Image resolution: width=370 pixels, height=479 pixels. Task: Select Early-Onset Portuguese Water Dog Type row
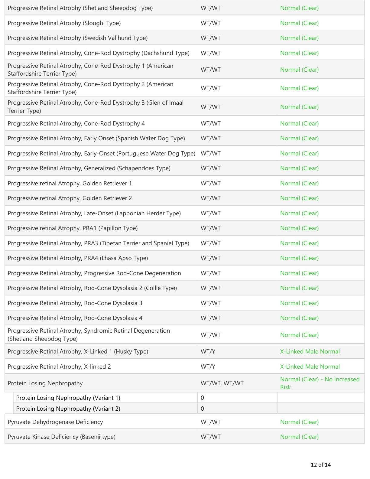(x=184, y=153)
